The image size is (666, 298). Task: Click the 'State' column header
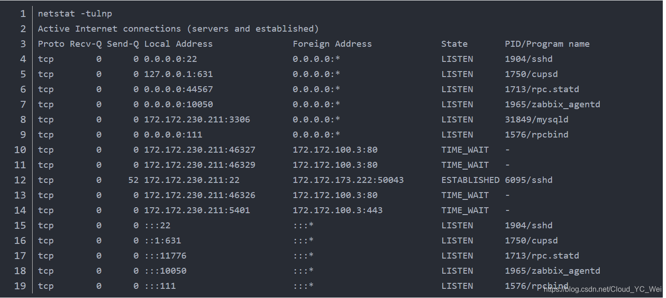pyautogui.click(x=454, y=44)
